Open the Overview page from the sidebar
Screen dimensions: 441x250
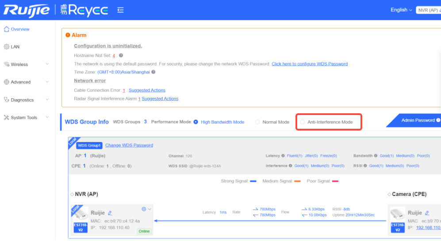(20, 29)
